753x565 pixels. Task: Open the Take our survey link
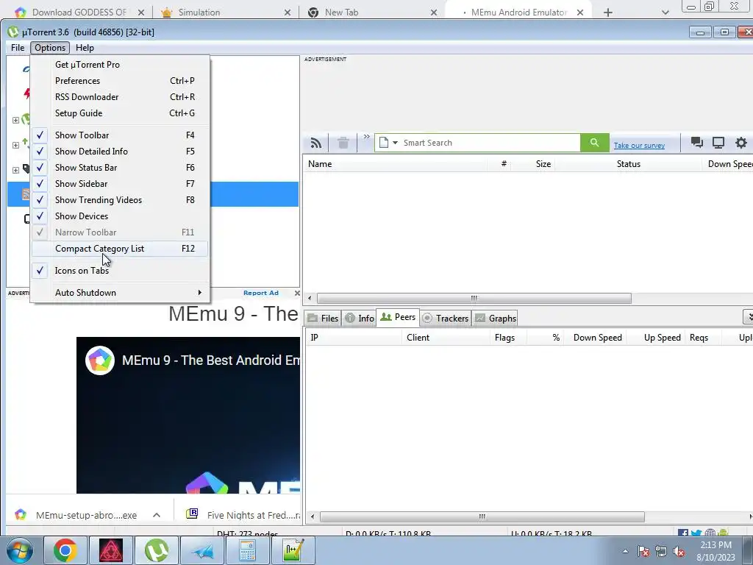[x=639, y=145]
